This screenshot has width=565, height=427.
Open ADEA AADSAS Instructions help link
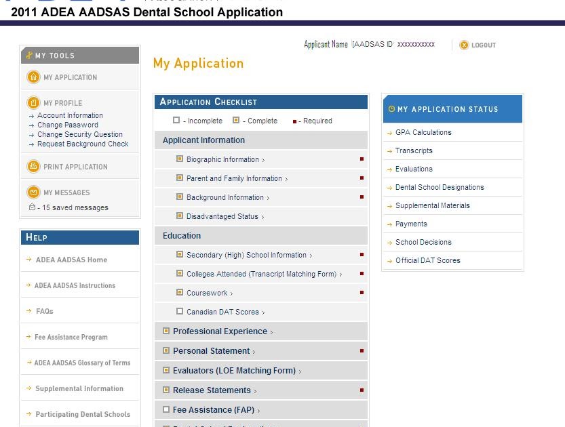tap(75, 285)
